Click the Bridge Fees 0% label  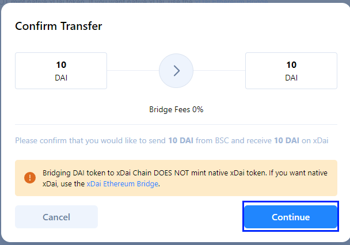pyautogui.click(x=176, y=109)
